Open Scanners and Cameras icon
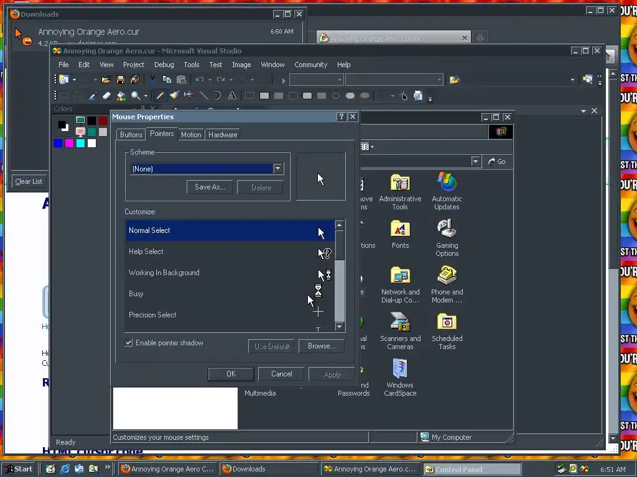The image size is (637, 477). click(400, 332)
